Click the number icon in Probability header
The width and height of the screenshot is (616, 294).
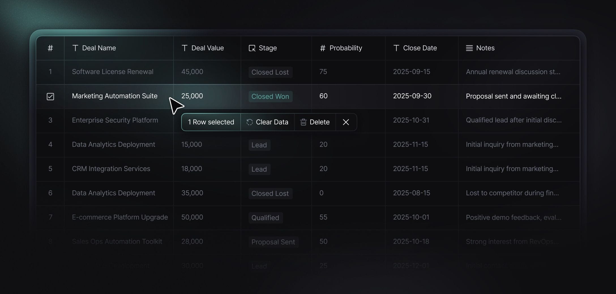pos(322,48)
